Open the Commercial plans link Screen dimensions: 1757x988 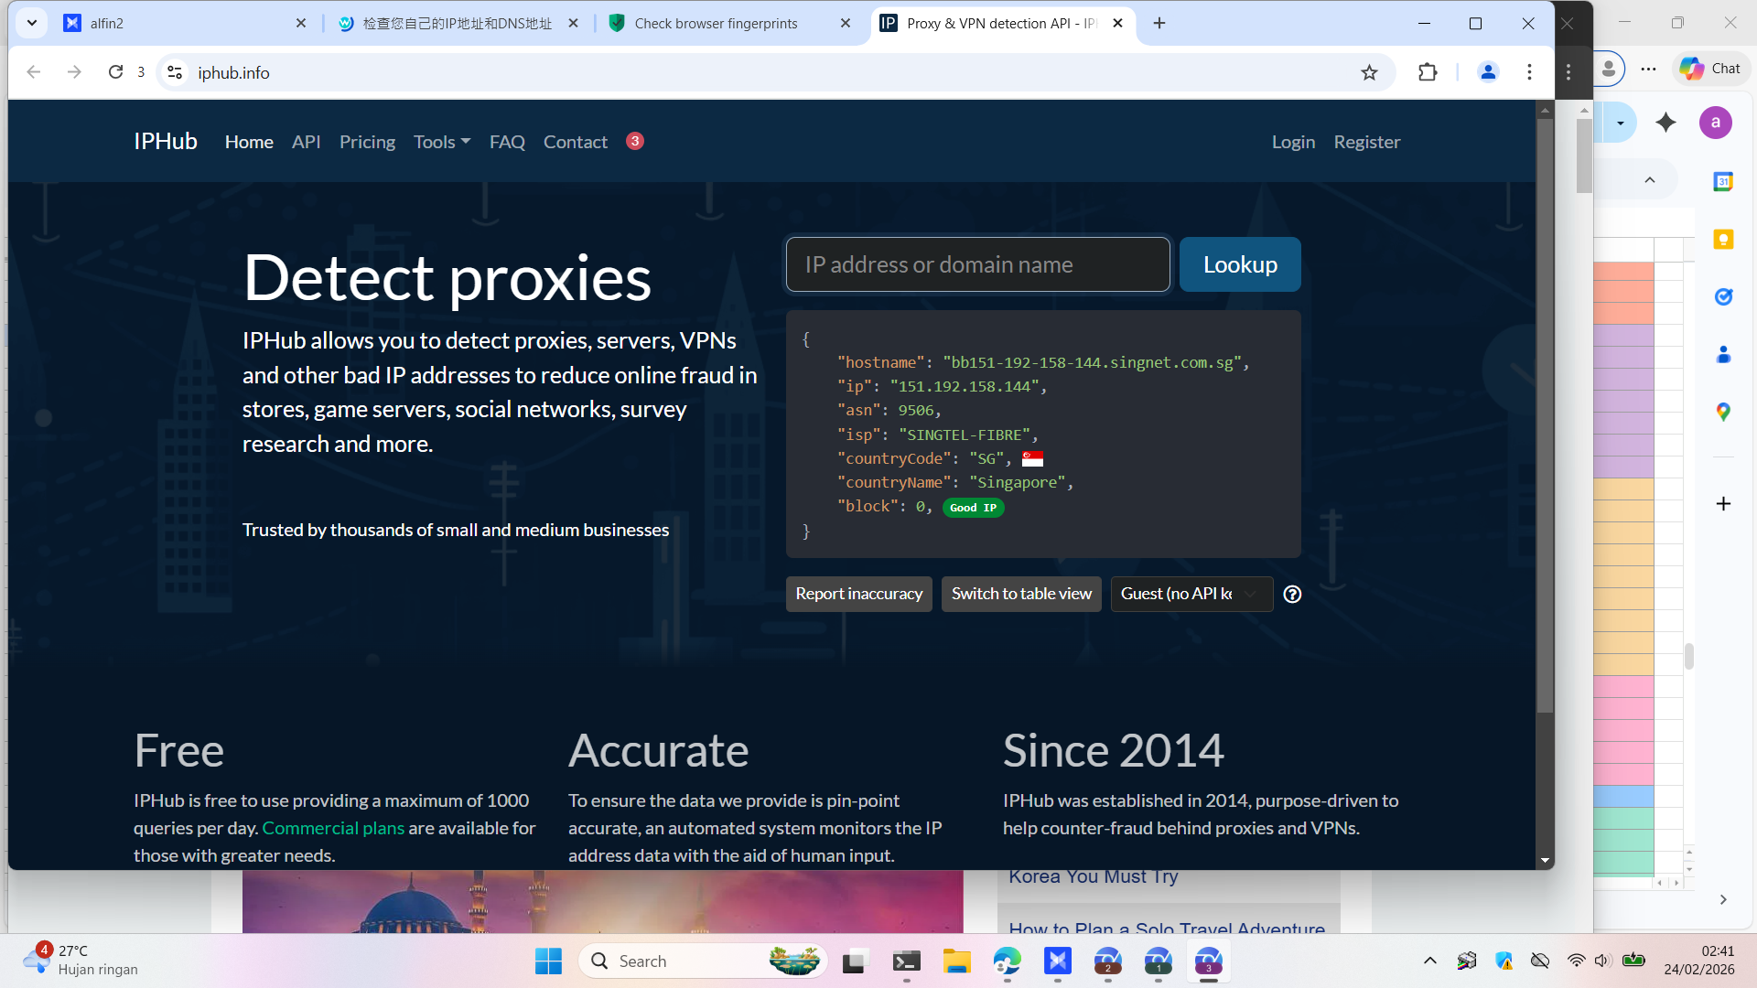click(x=333, y=828)
